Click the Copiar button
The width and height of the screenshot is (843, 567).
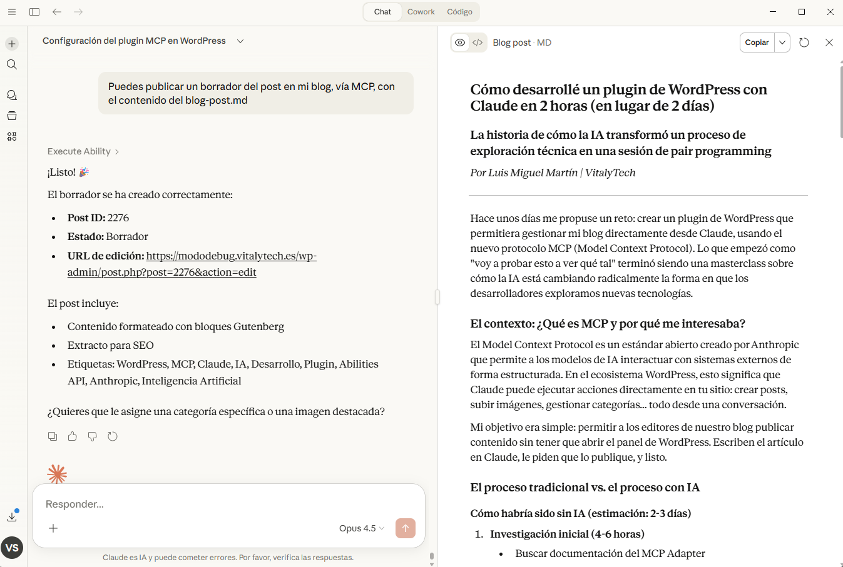click(757, 43)
